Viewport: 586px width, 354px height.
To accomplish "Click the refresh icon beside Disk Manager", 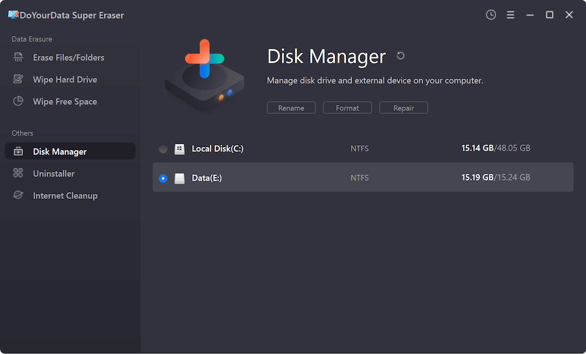I will coord(400,56).
